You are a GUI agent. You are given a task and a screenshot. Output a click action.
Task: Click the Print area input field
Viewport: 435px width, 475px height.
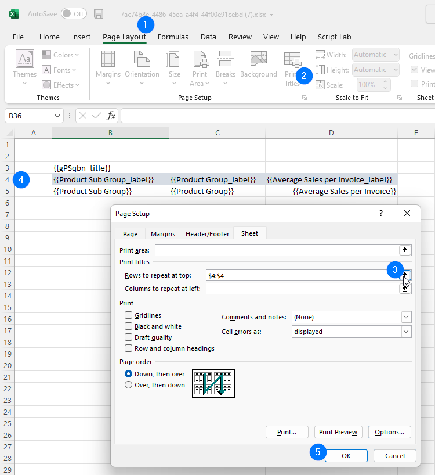tap(277, 250)
